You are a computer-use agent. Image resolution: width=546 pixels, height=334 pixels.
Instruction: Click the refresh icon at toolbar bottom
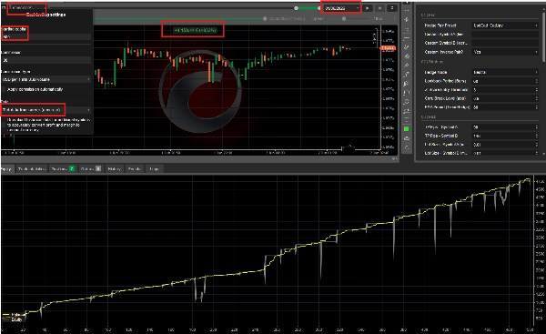[407, 147]
